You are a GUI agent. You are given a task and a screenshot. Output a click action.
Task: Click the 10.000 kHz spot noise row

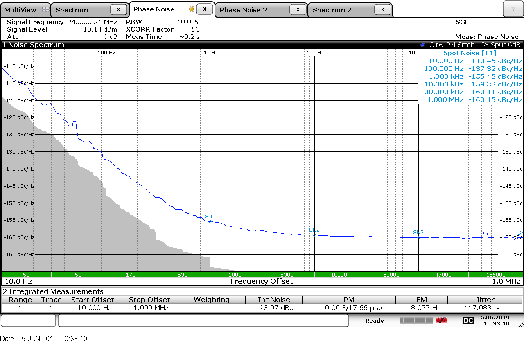point(473,84)
